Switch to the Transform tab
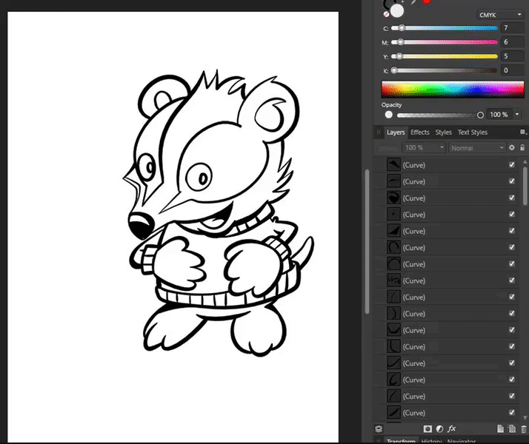Viewport: 529px width, 444px height. 401,441
